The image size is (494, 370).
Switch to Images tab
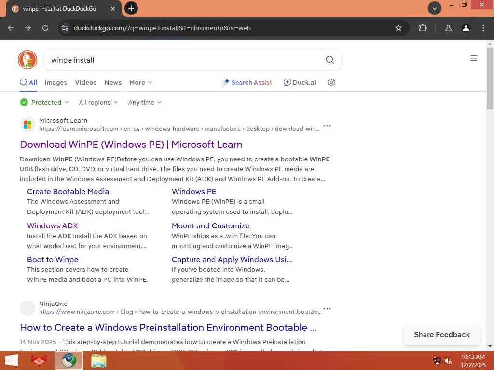pos(56,82)
